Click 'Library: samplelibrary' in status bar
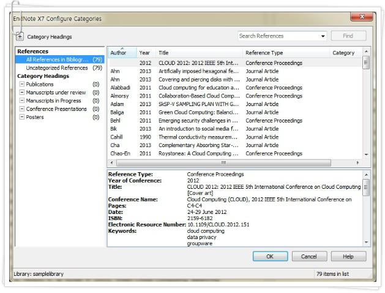This screenshot has width=385, height=293. click(x=39, y=274)
